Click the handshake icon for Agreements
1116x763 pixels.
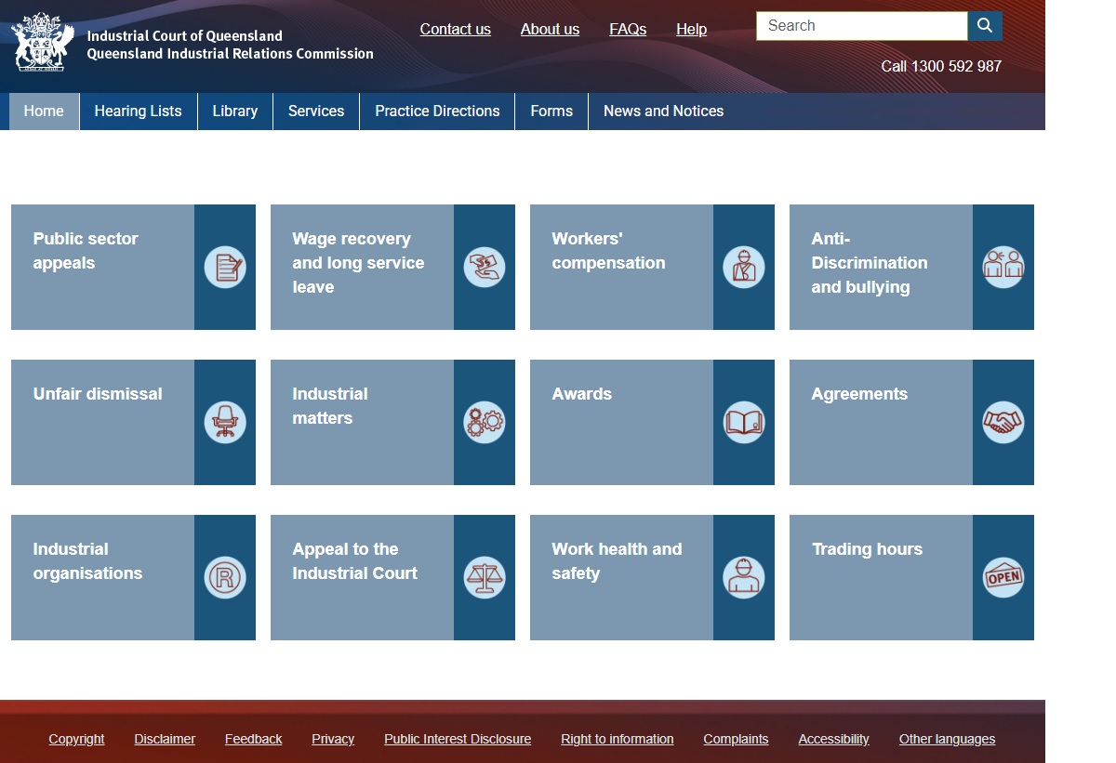click(x=1003, y=423)
